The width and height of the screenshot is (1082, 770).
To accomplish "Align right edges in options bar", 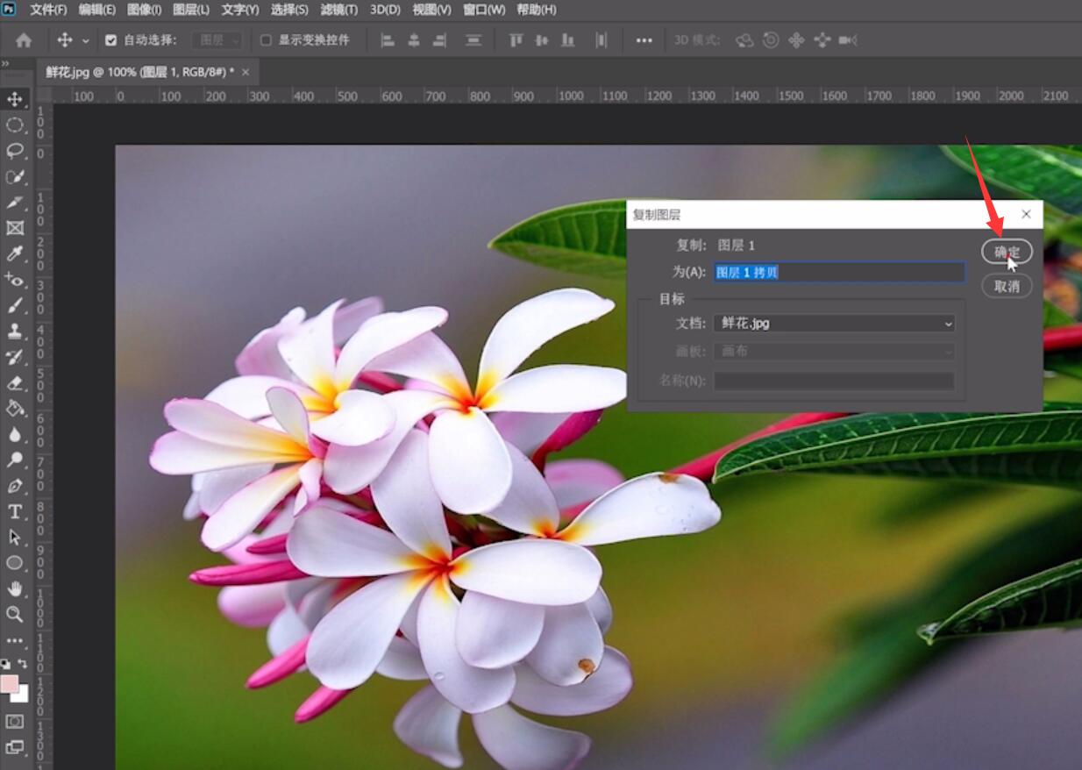I will tap(439, 40).
